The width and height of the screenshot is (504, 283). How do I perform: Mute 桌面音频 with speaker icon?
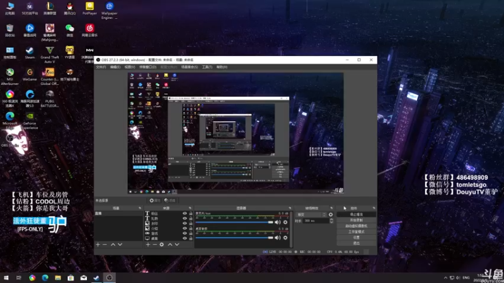click(x=278, y=238)
